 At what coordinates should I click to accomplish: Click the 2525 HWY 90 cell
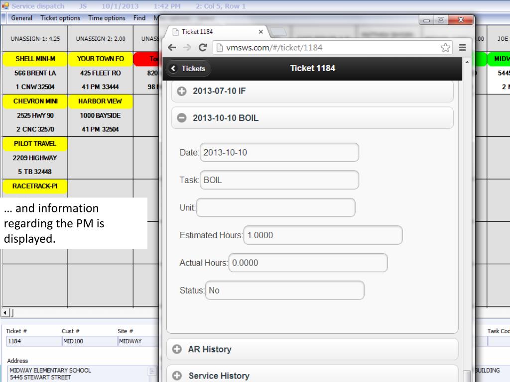(35, 115)
